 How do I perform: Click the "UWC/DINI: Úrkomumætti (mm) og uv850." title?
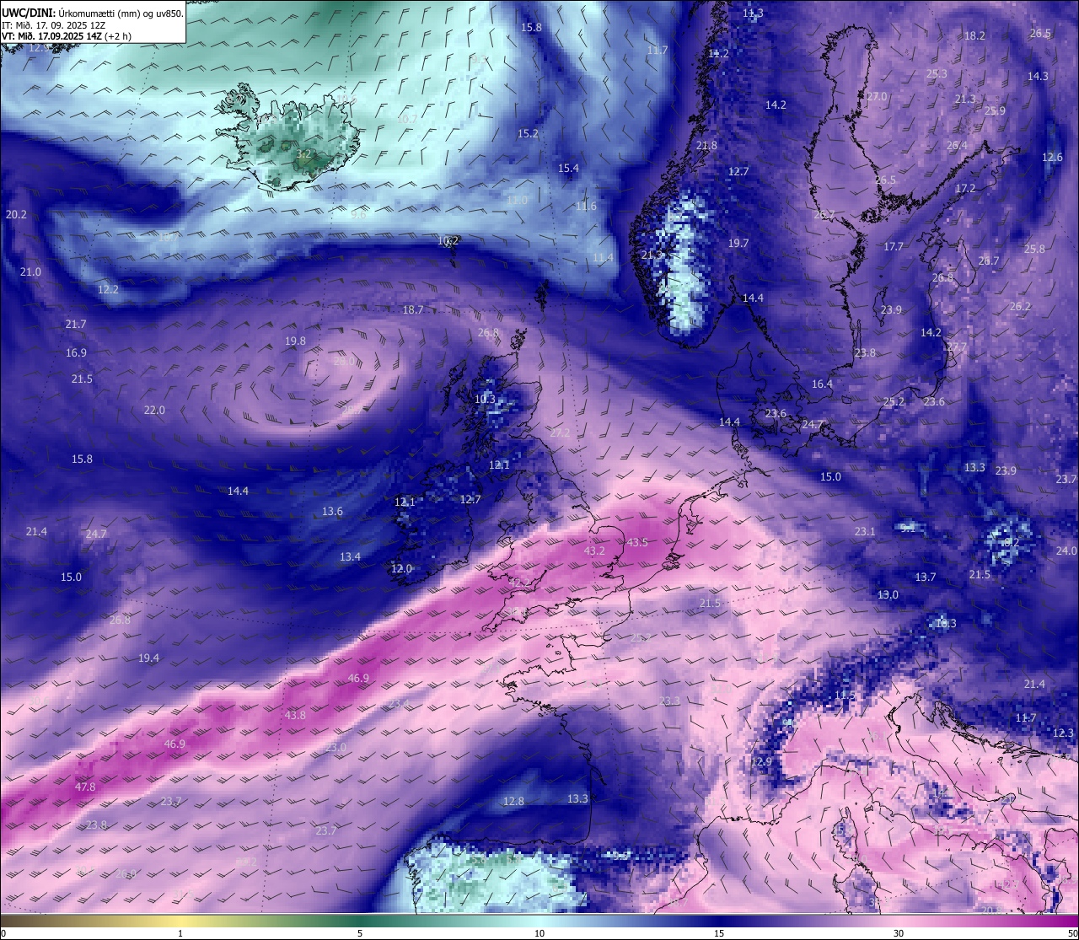pyautogui.click(x=92, y=13)
